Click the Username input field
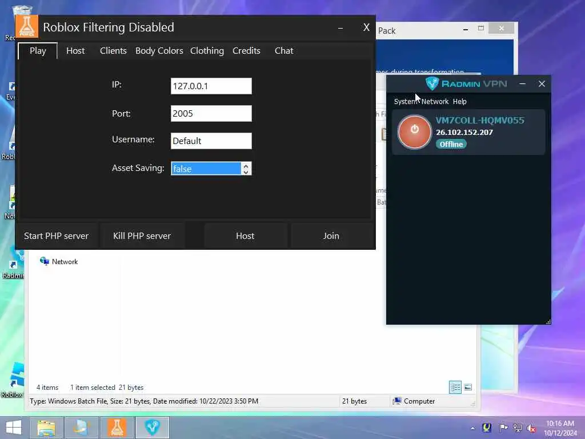 tap(211, 141)
